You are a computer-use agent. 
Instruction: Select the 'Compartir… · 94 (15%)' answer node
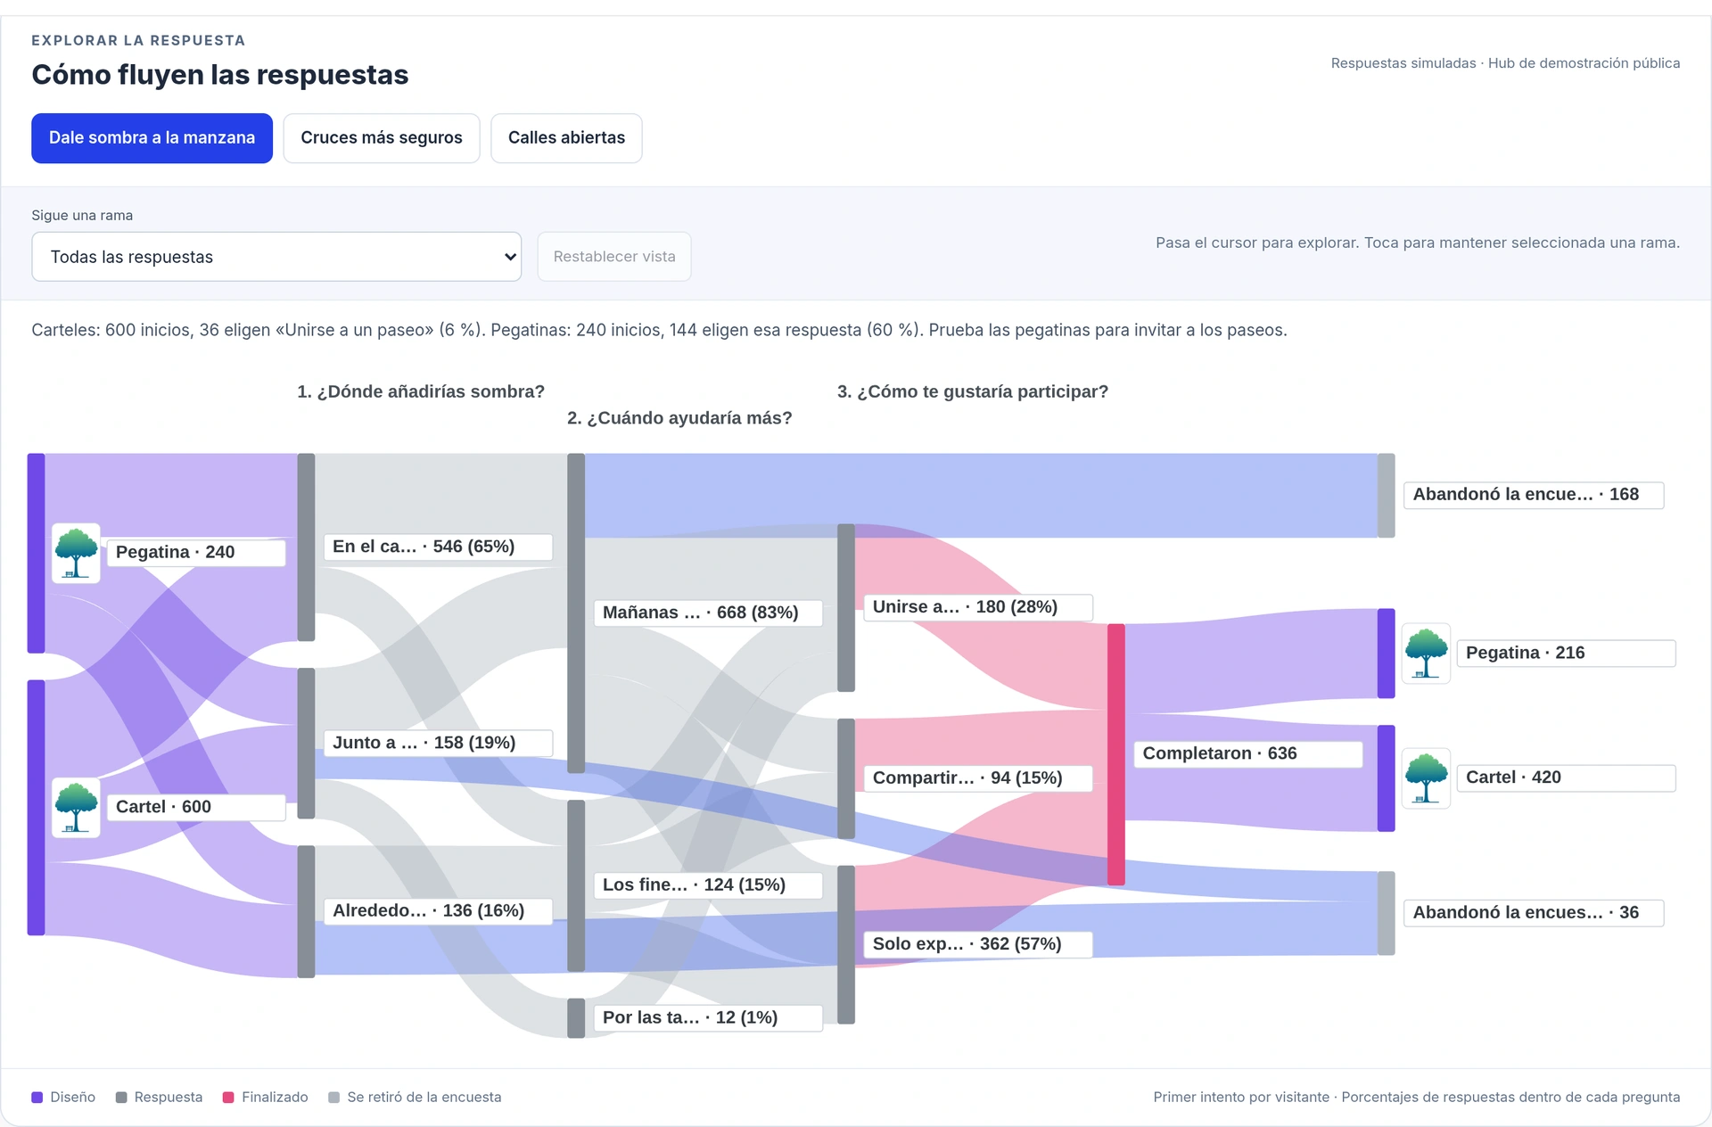pos(978,778)
